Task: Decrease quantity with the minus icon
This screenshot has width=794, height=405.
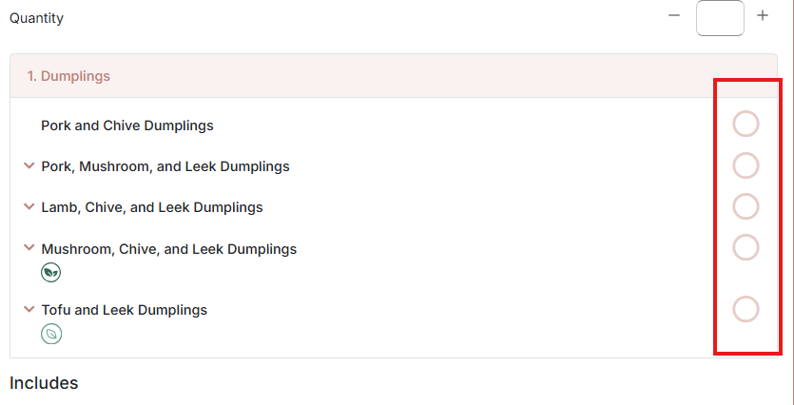Action: pos(673,16)
